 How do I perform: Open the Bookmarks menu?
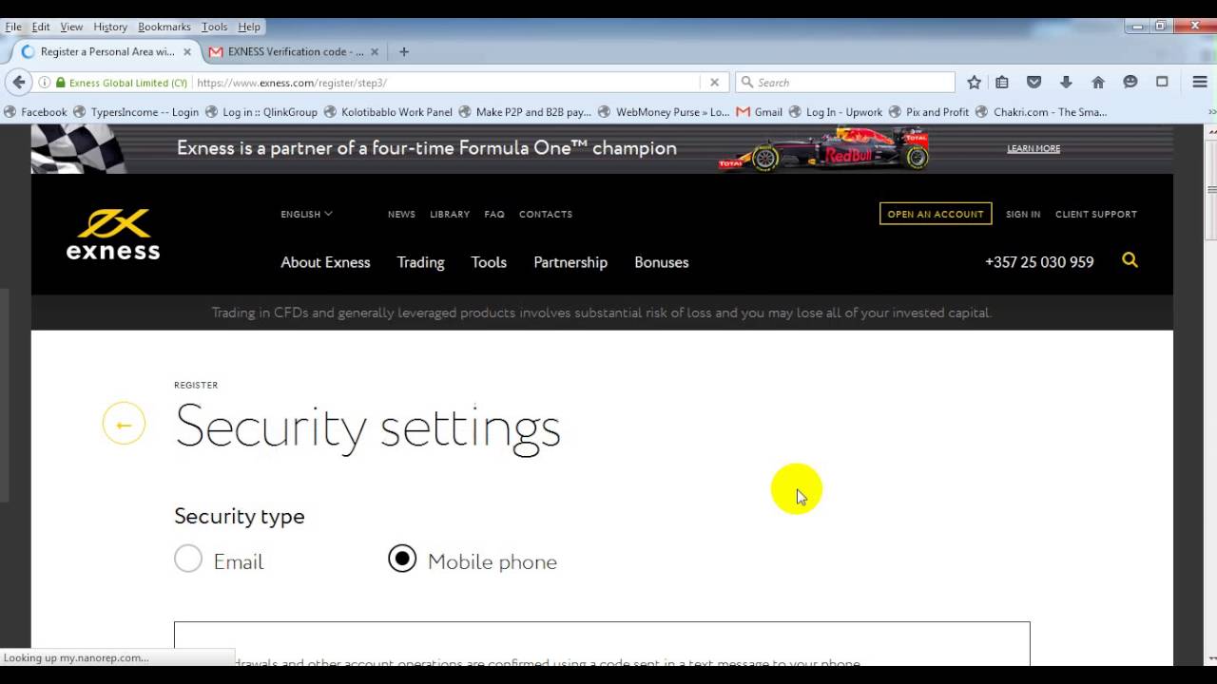tap(164, 27)
